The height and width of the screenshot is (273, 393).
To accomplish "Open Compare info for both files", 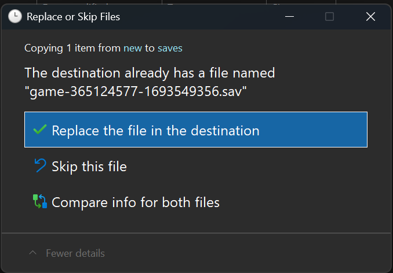I will (135, 202).
